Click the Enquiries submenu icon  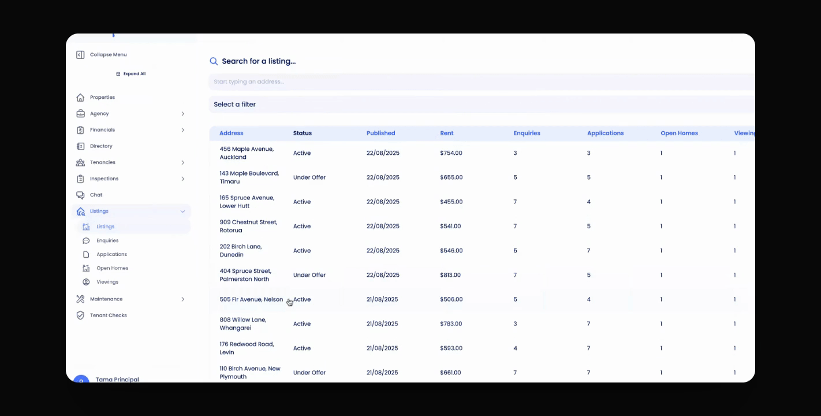point(86,240)
